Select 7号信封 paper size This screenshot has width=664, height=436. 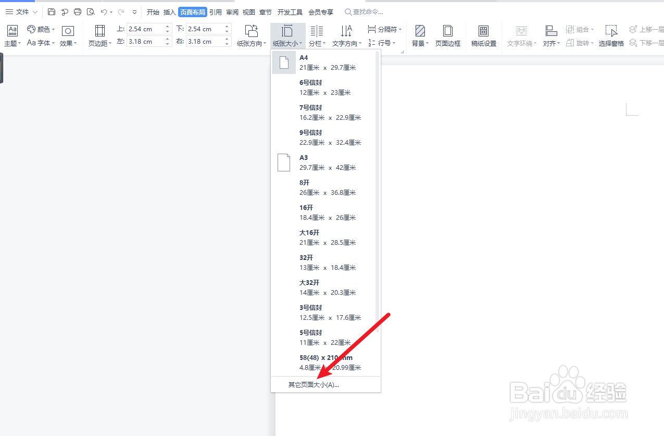pyautogui.click(x=323, y=113)
